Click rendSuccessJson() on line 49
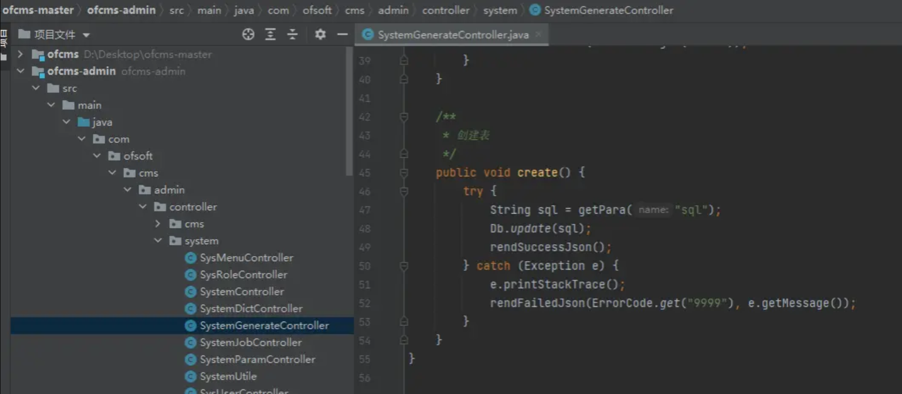 coord(550,248)
